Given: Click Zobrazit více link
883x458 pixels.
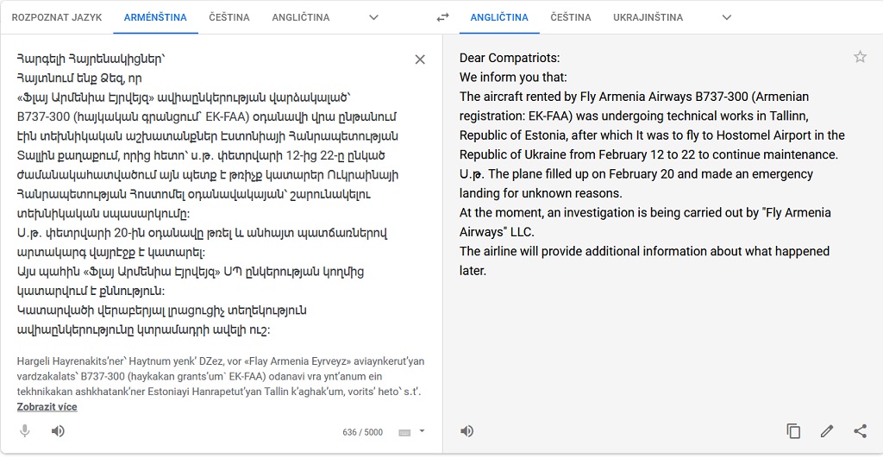Looking at the screenshot, I should 47,407.
